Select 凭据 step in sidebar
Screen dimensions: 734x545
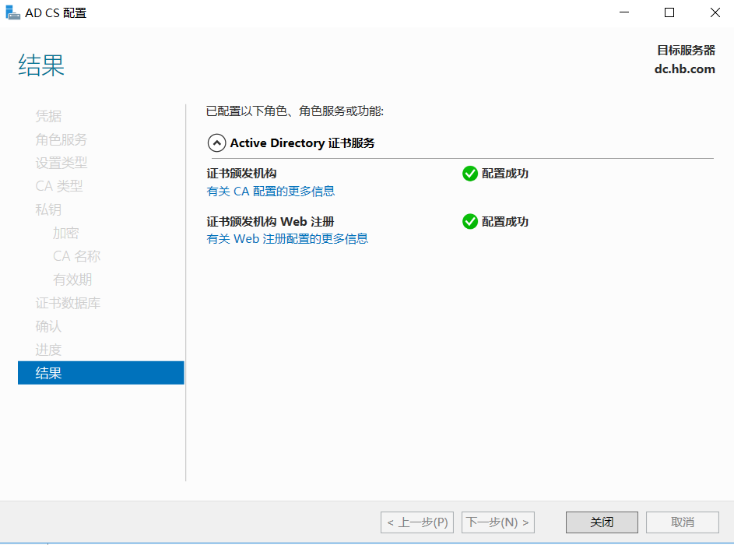[48, 116]
